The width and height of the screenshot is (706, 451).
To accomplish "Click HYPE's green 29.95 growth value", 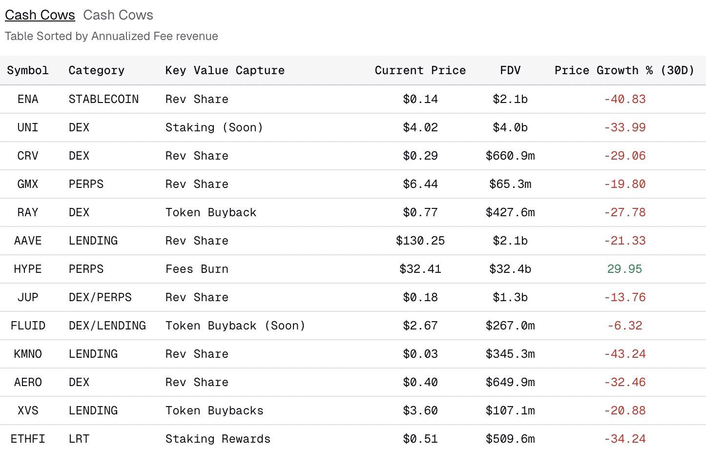I will [624, 269].
